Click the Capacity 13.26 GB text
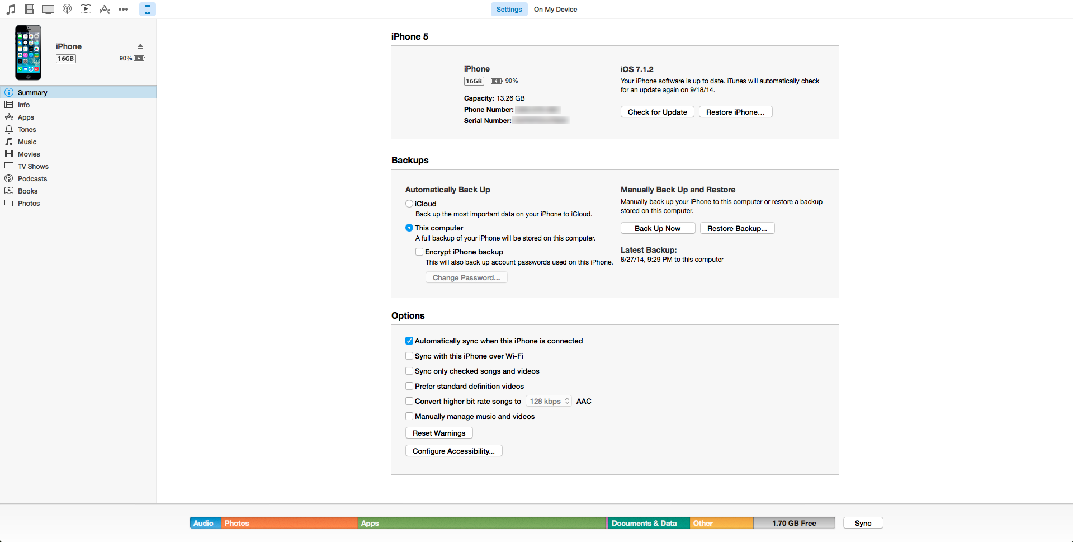Viewport: 1073px width, 542px height. 494,98
